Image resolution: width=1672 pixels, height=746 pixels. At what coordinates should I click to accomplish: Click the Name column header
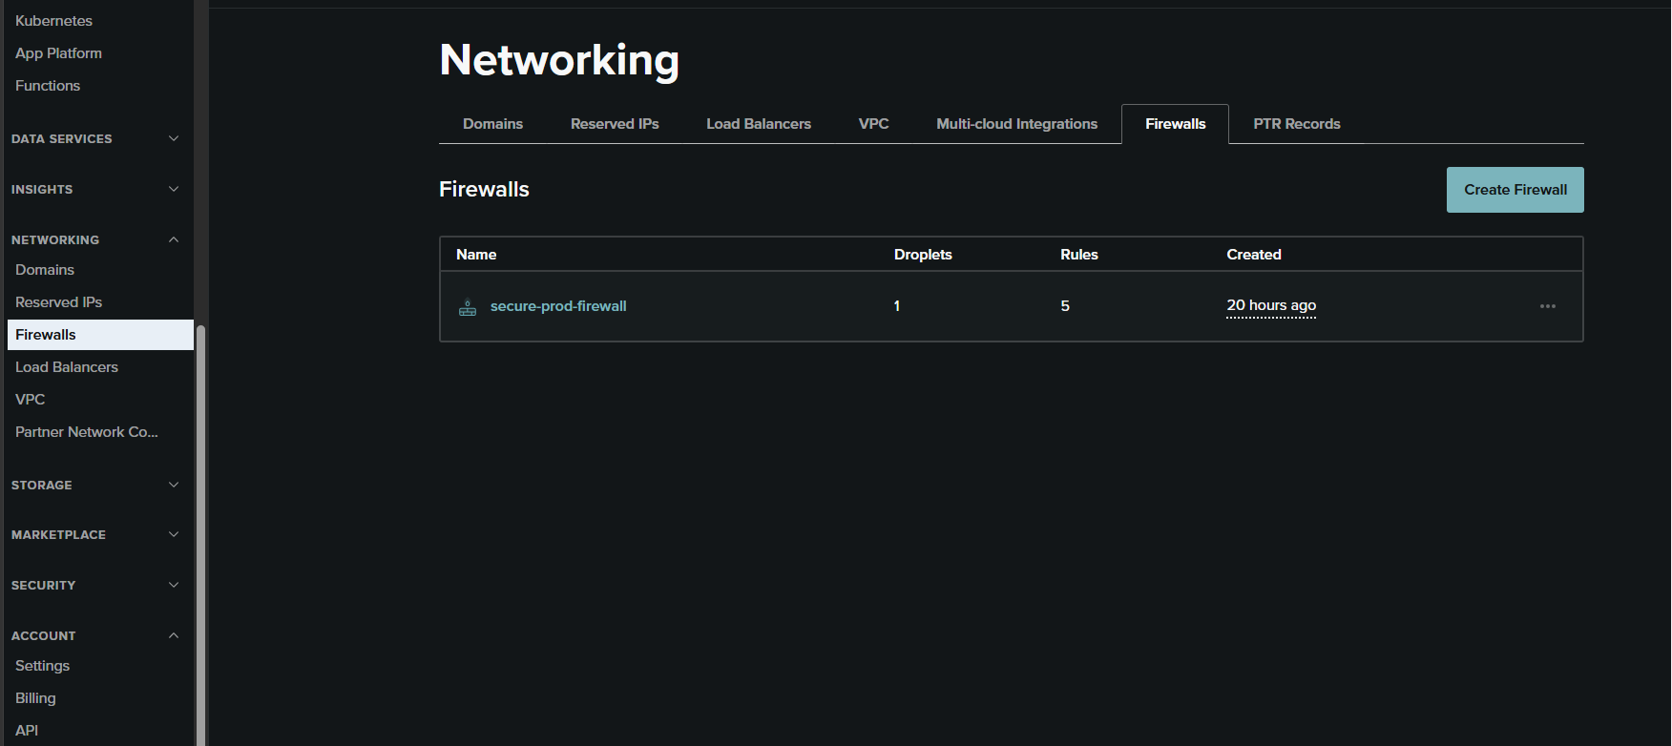[x=476, y=255]
